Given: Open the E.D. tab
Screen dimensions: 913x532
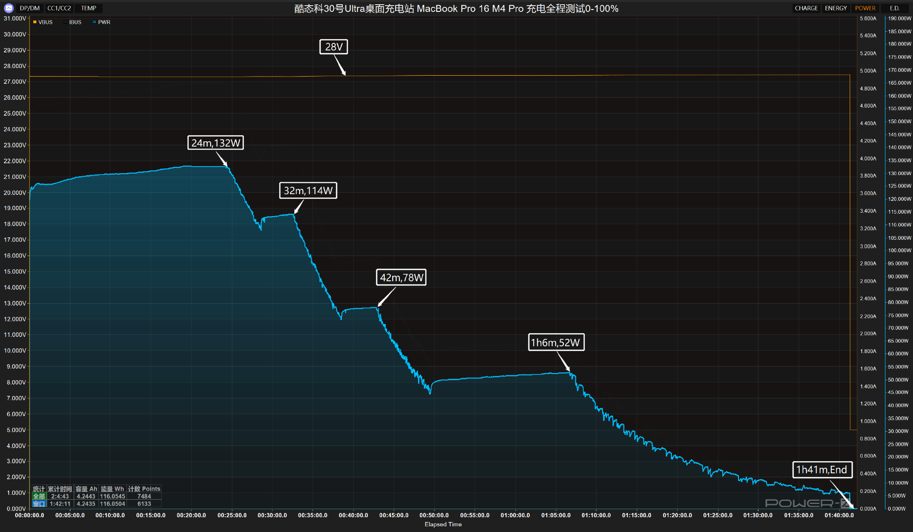Looking at the screenshot, I should coord(894,8).
